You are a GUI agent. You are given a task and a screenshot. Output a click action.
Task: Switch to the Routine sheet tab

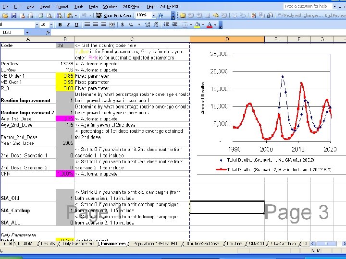235,244
